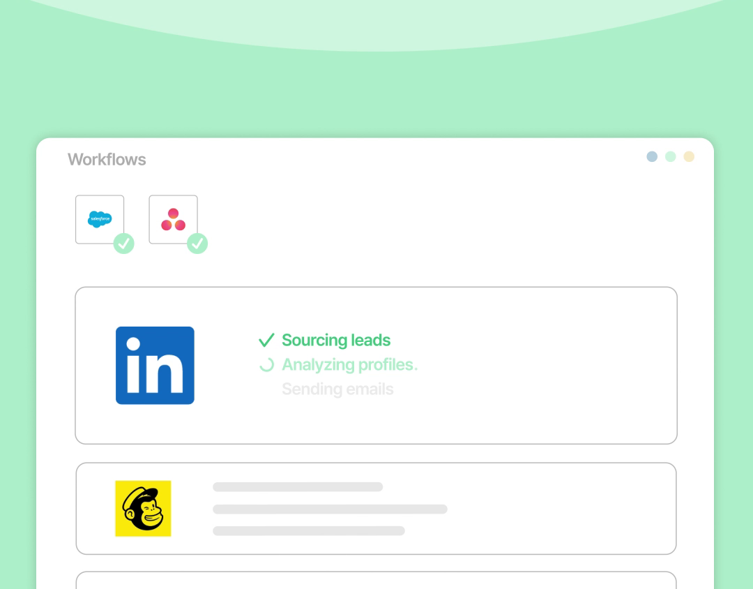Click the blue window dot
Screen dimensions: 753x589
tap(652, 157)
